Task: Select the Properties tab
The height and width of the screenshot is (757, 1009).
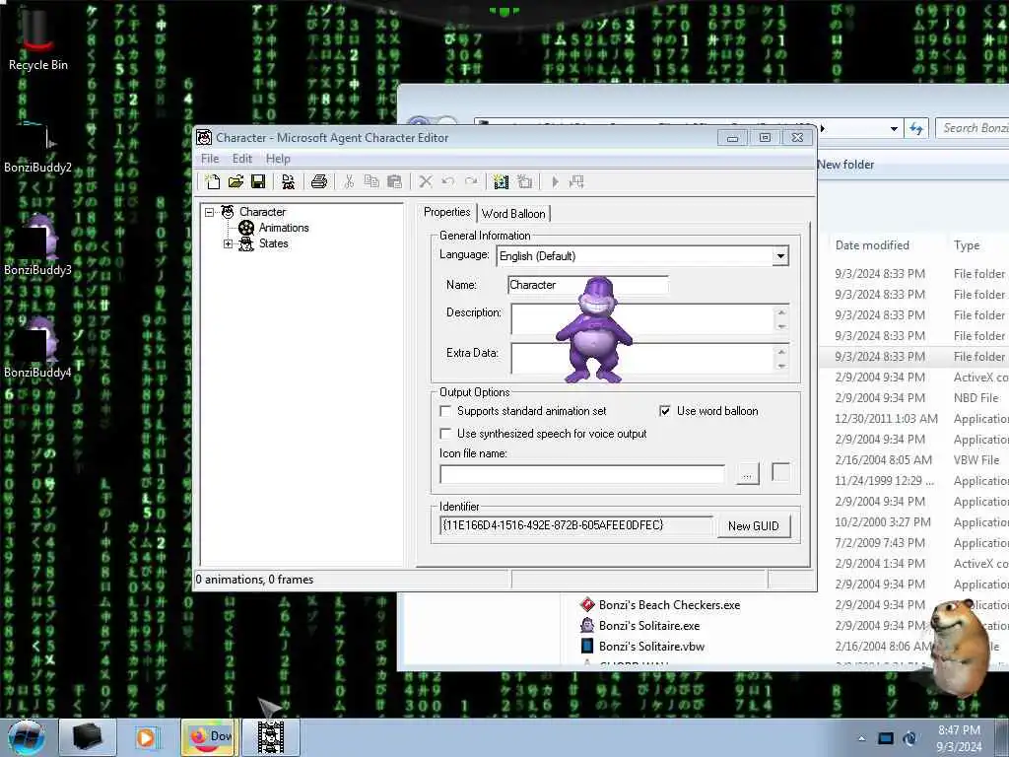Action: (446, 213)
